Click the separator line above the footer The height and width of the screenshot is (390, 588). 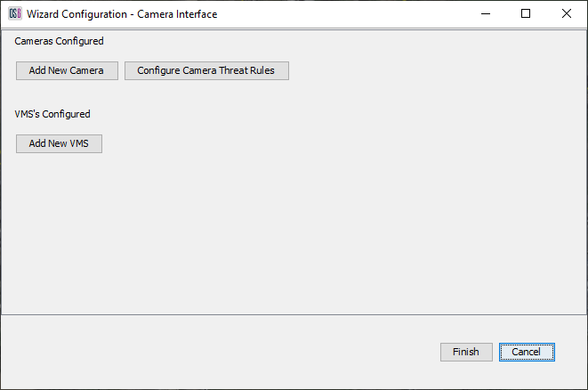(x=294, y=314)
